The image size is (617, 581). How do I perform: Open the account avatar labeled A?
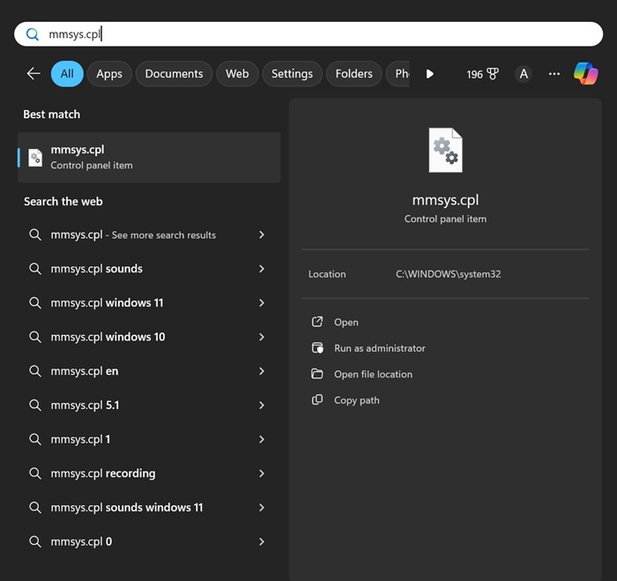pyautogui.click(x=524, y=74)
